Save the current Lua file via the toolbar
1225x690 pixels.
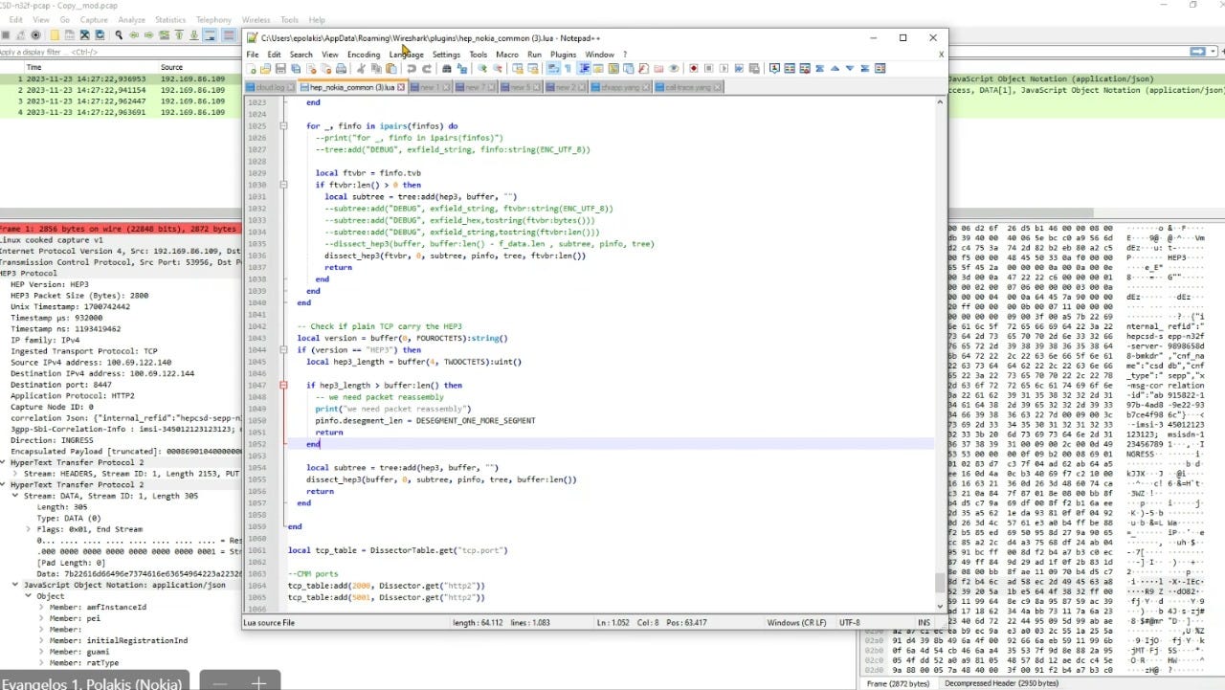tap(280, 69)
